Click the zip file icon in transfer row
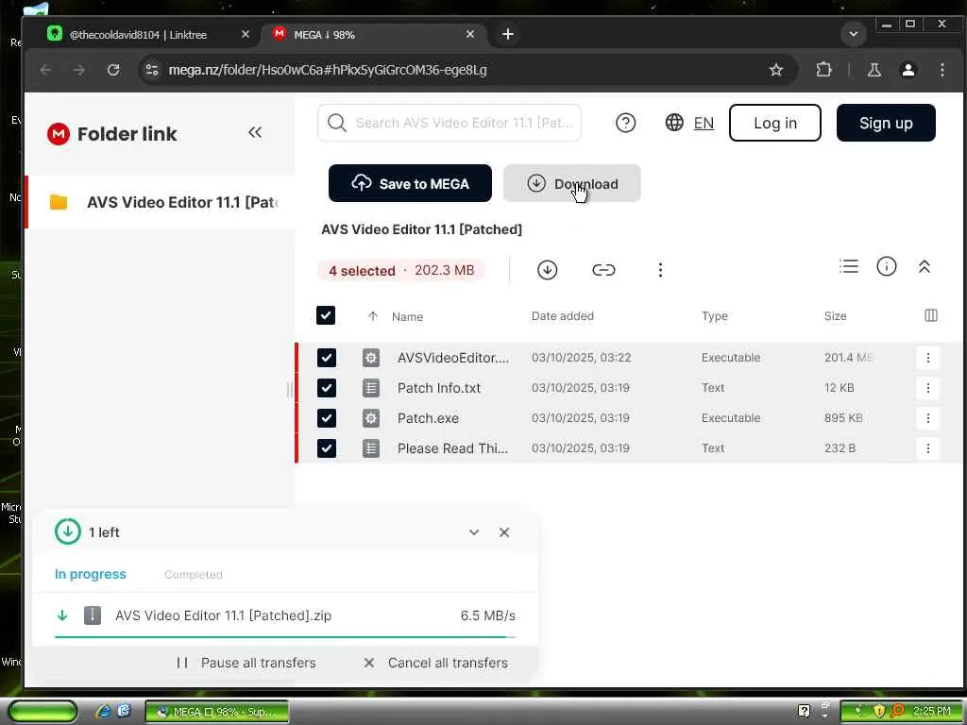 92,615
